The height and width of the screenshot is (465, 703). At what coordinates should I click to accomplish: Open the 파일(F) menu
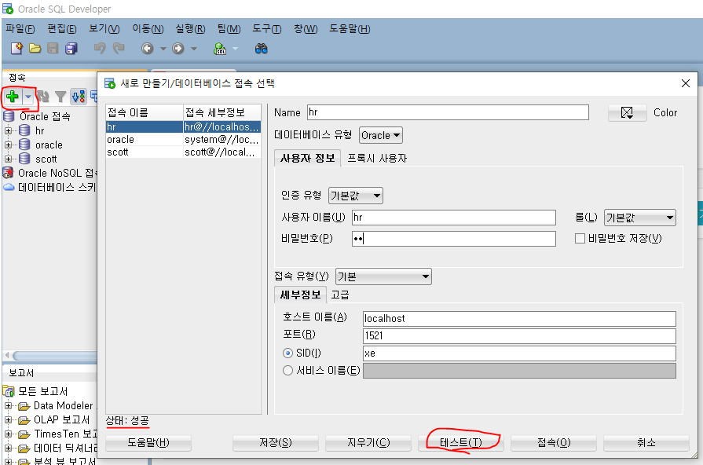pyautogui.click(x=20, y=29)
